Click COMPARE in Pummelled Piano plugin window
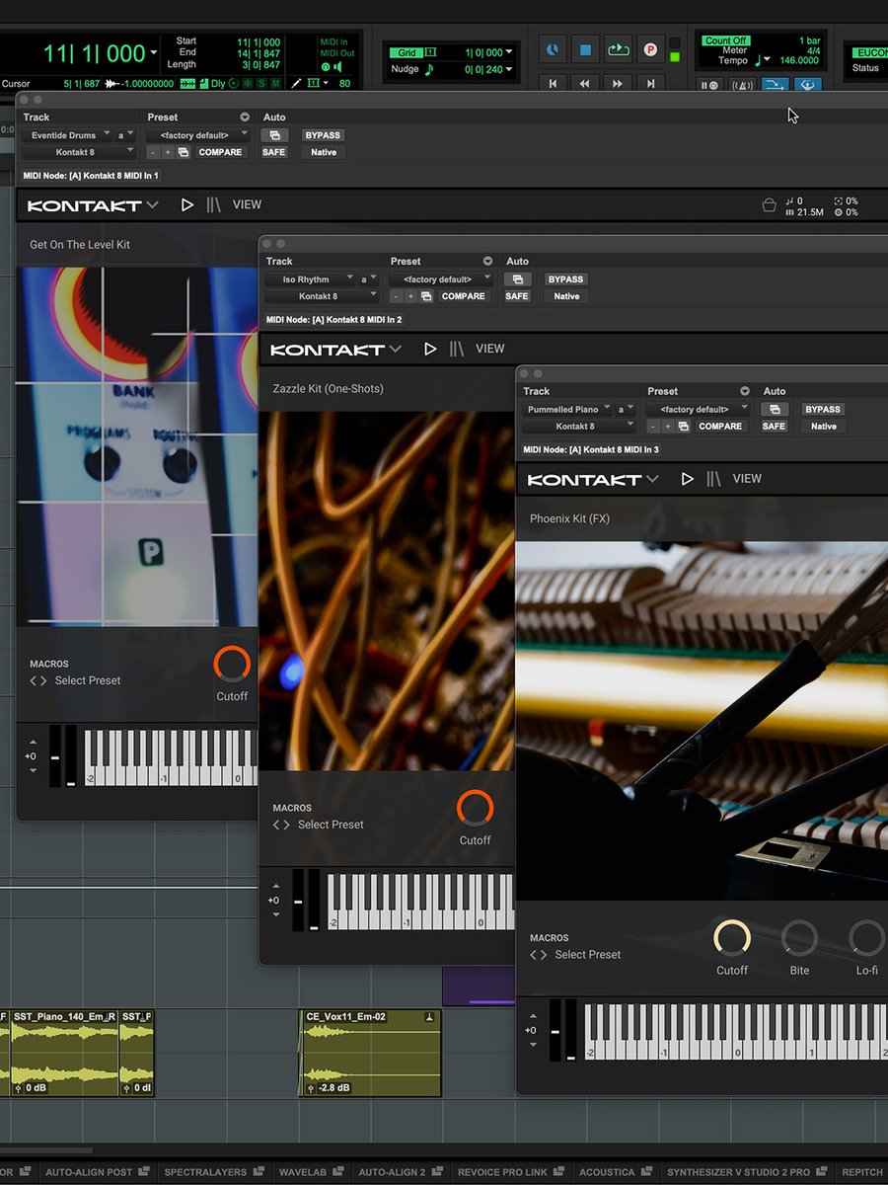Viewport: 888px width, 1185px height. click(720, 426)
